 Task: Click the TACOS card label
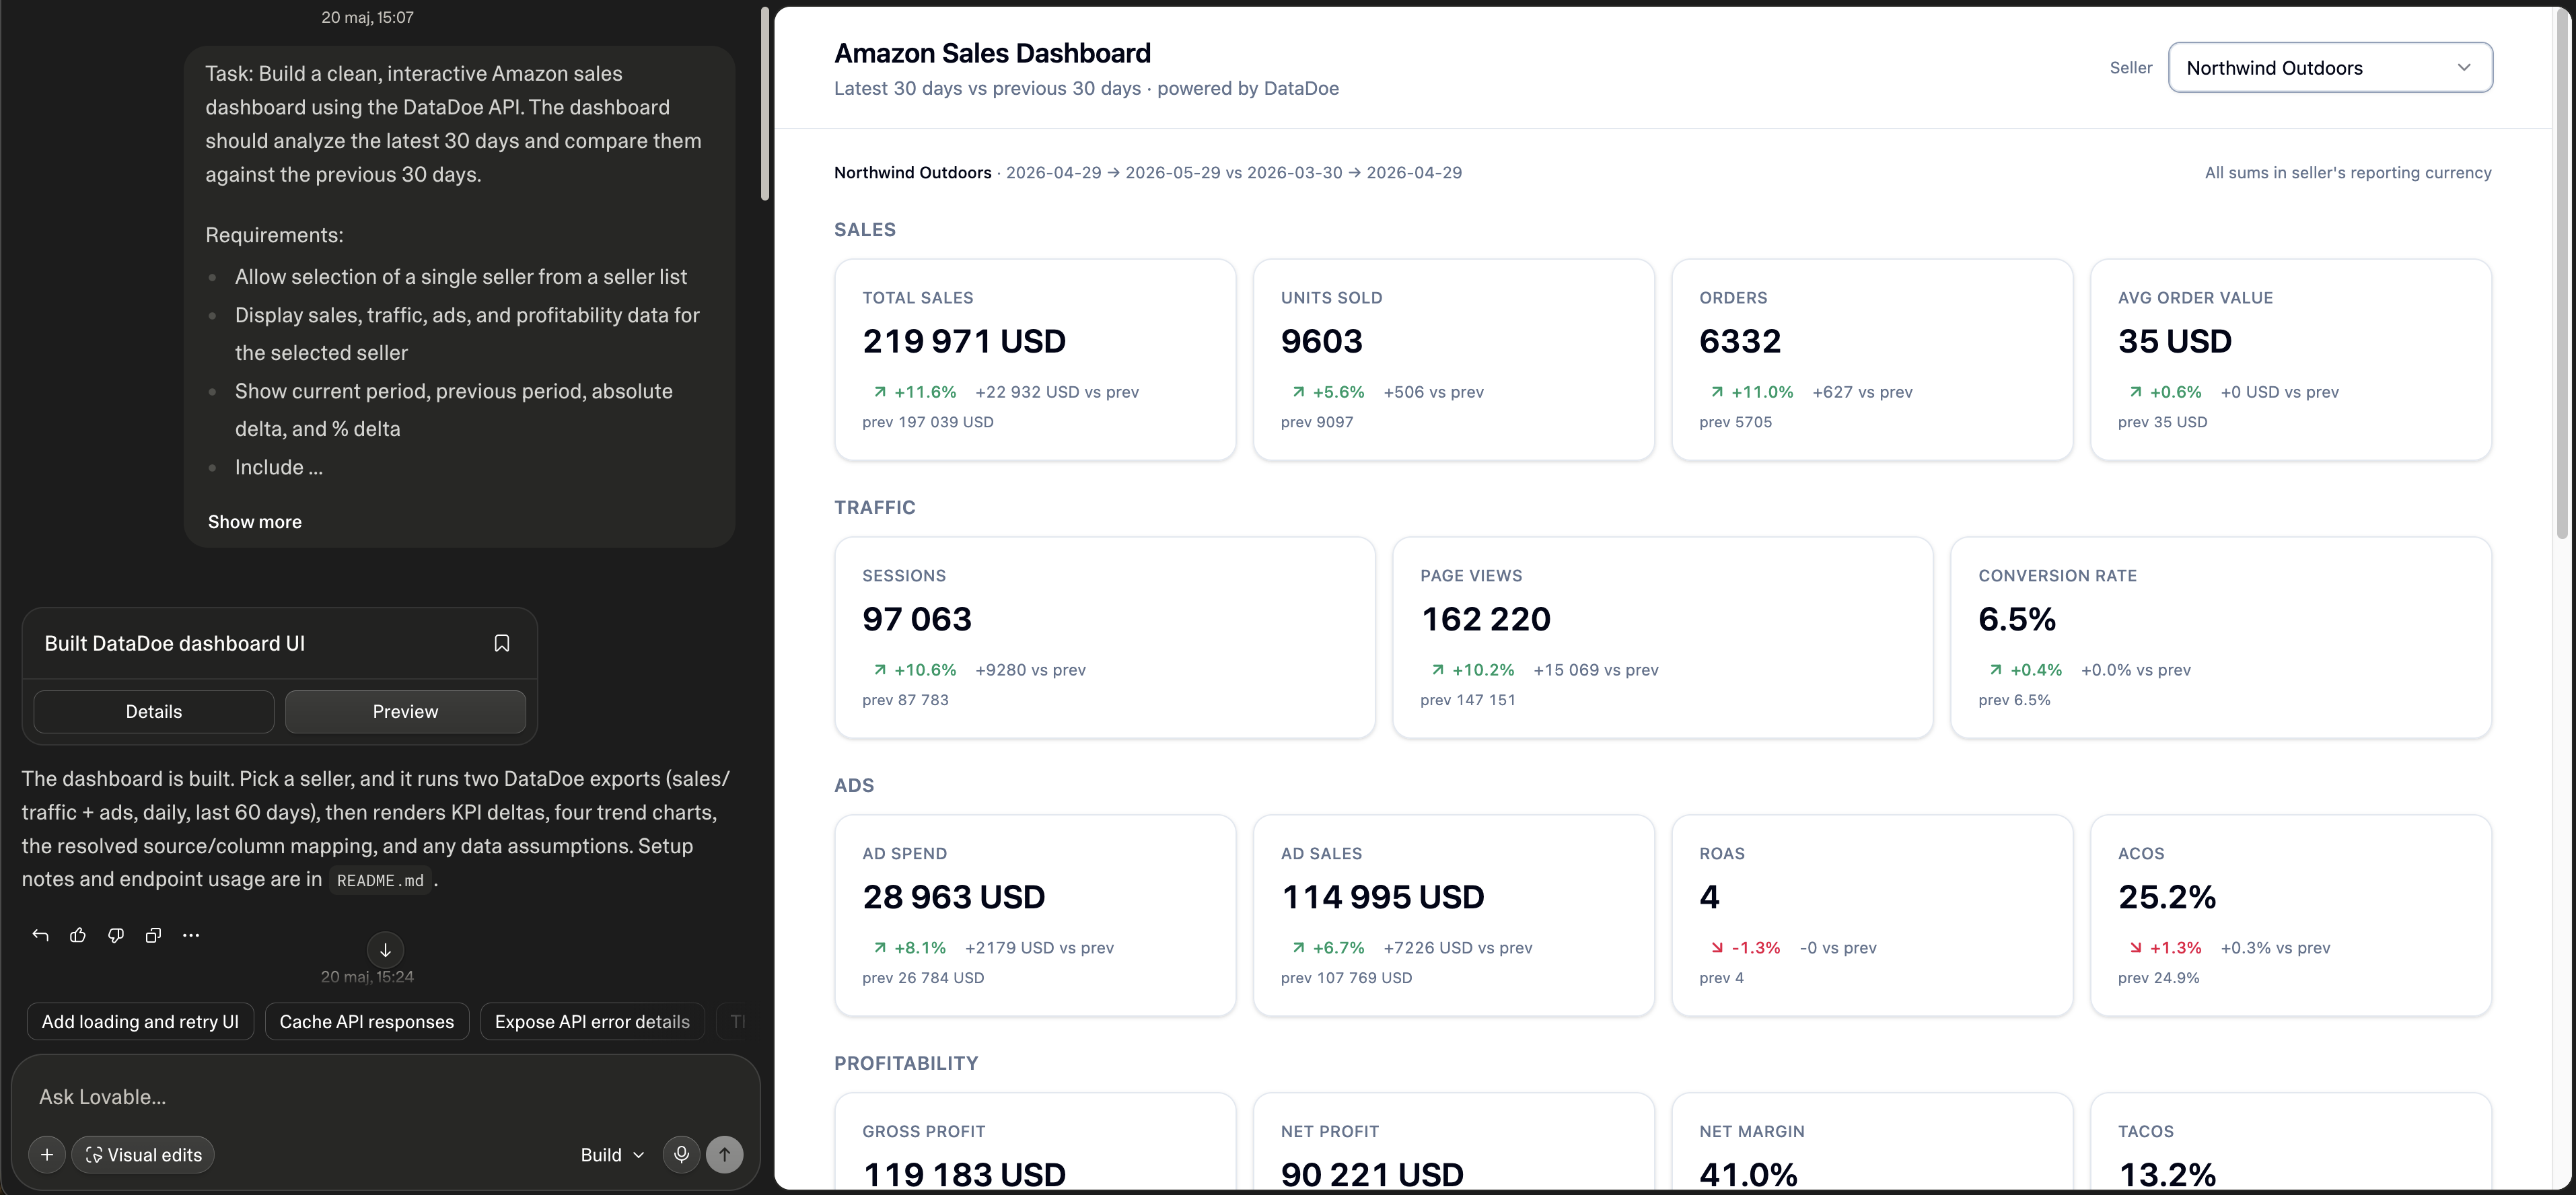point(2145,1132)
